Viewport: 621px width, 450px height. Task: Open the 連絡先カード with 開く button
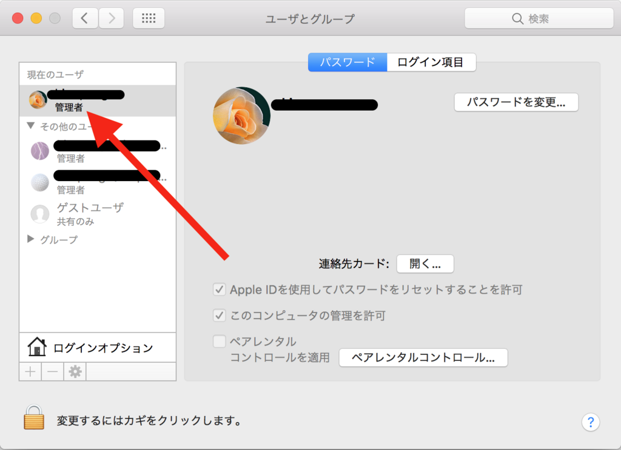tap(425, 263)
